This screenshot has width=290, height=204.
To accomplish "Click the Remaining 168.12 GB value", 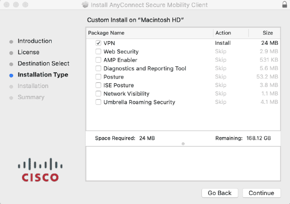I will 258,138.
